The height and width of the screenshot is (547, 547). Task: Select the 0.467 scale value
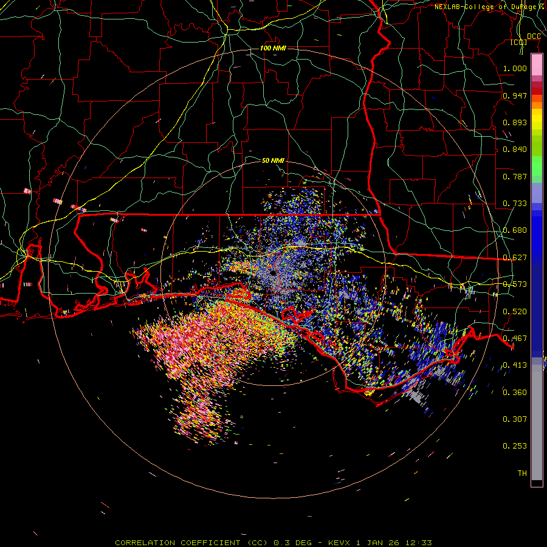tap(515, 339)
